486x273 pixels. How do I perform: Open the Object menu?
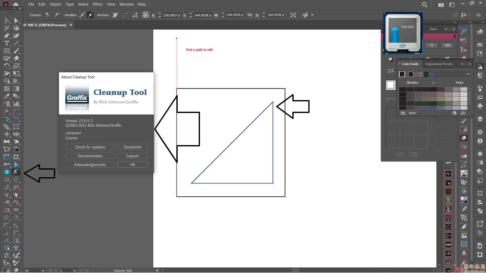click(x=55, y=4)
